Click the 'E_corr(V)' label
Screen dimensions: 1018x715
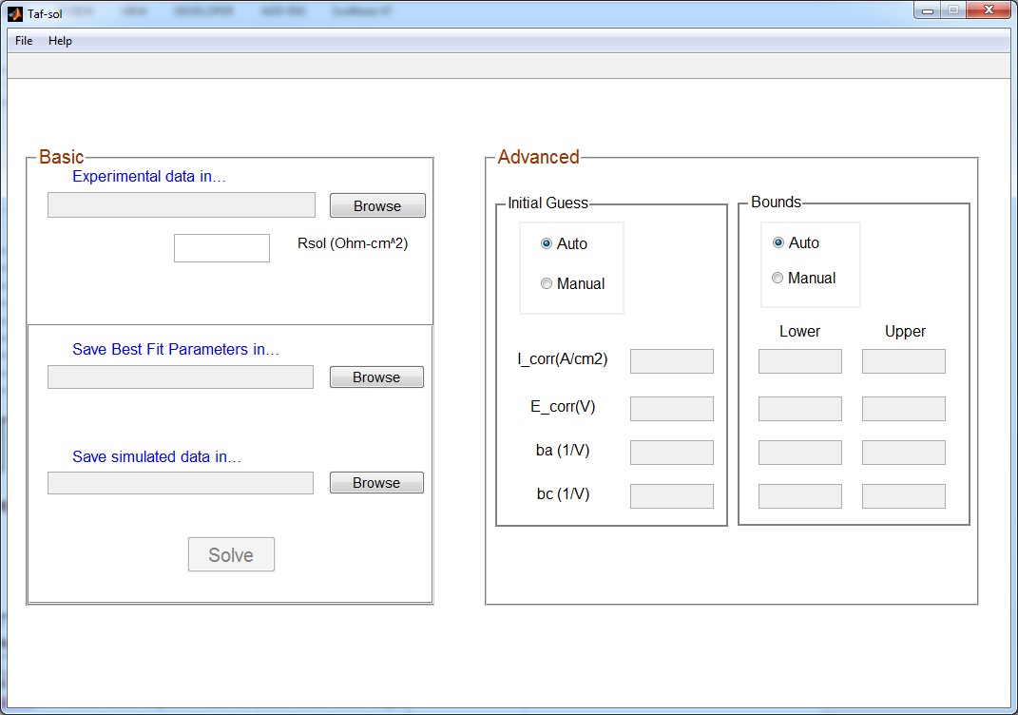(563, 407)
